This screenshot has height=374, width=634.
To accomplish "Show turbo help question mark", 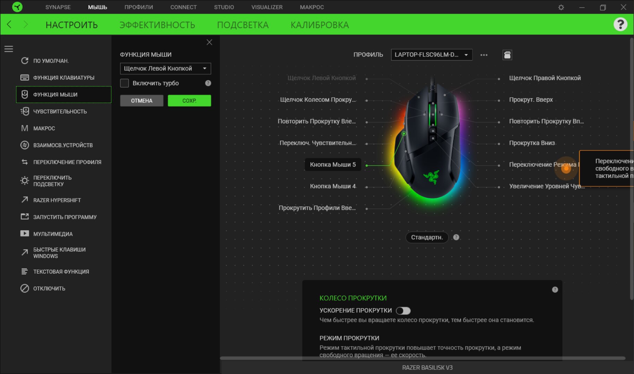I will coord(208,83).
